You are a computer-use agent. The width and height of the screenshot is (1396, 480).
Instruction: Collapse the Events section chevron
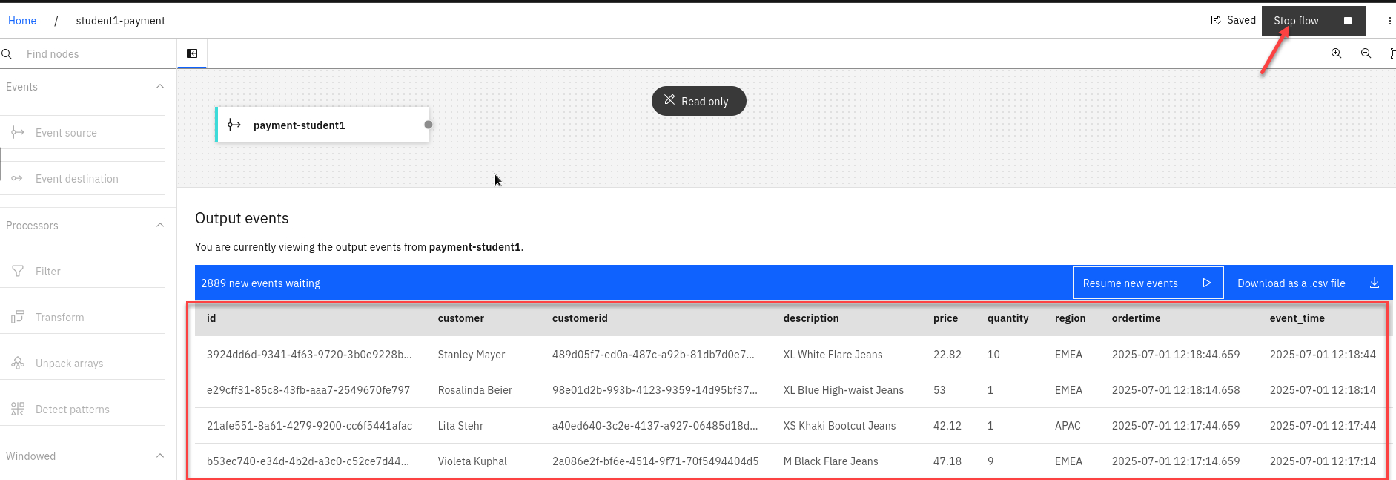pyautogui.click(x=160, y=87)
